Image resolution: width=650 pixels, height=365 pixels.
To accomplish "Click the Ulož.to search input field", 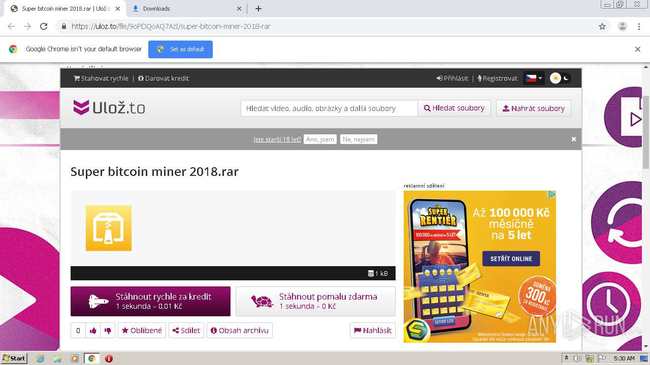I will (329, 108).
